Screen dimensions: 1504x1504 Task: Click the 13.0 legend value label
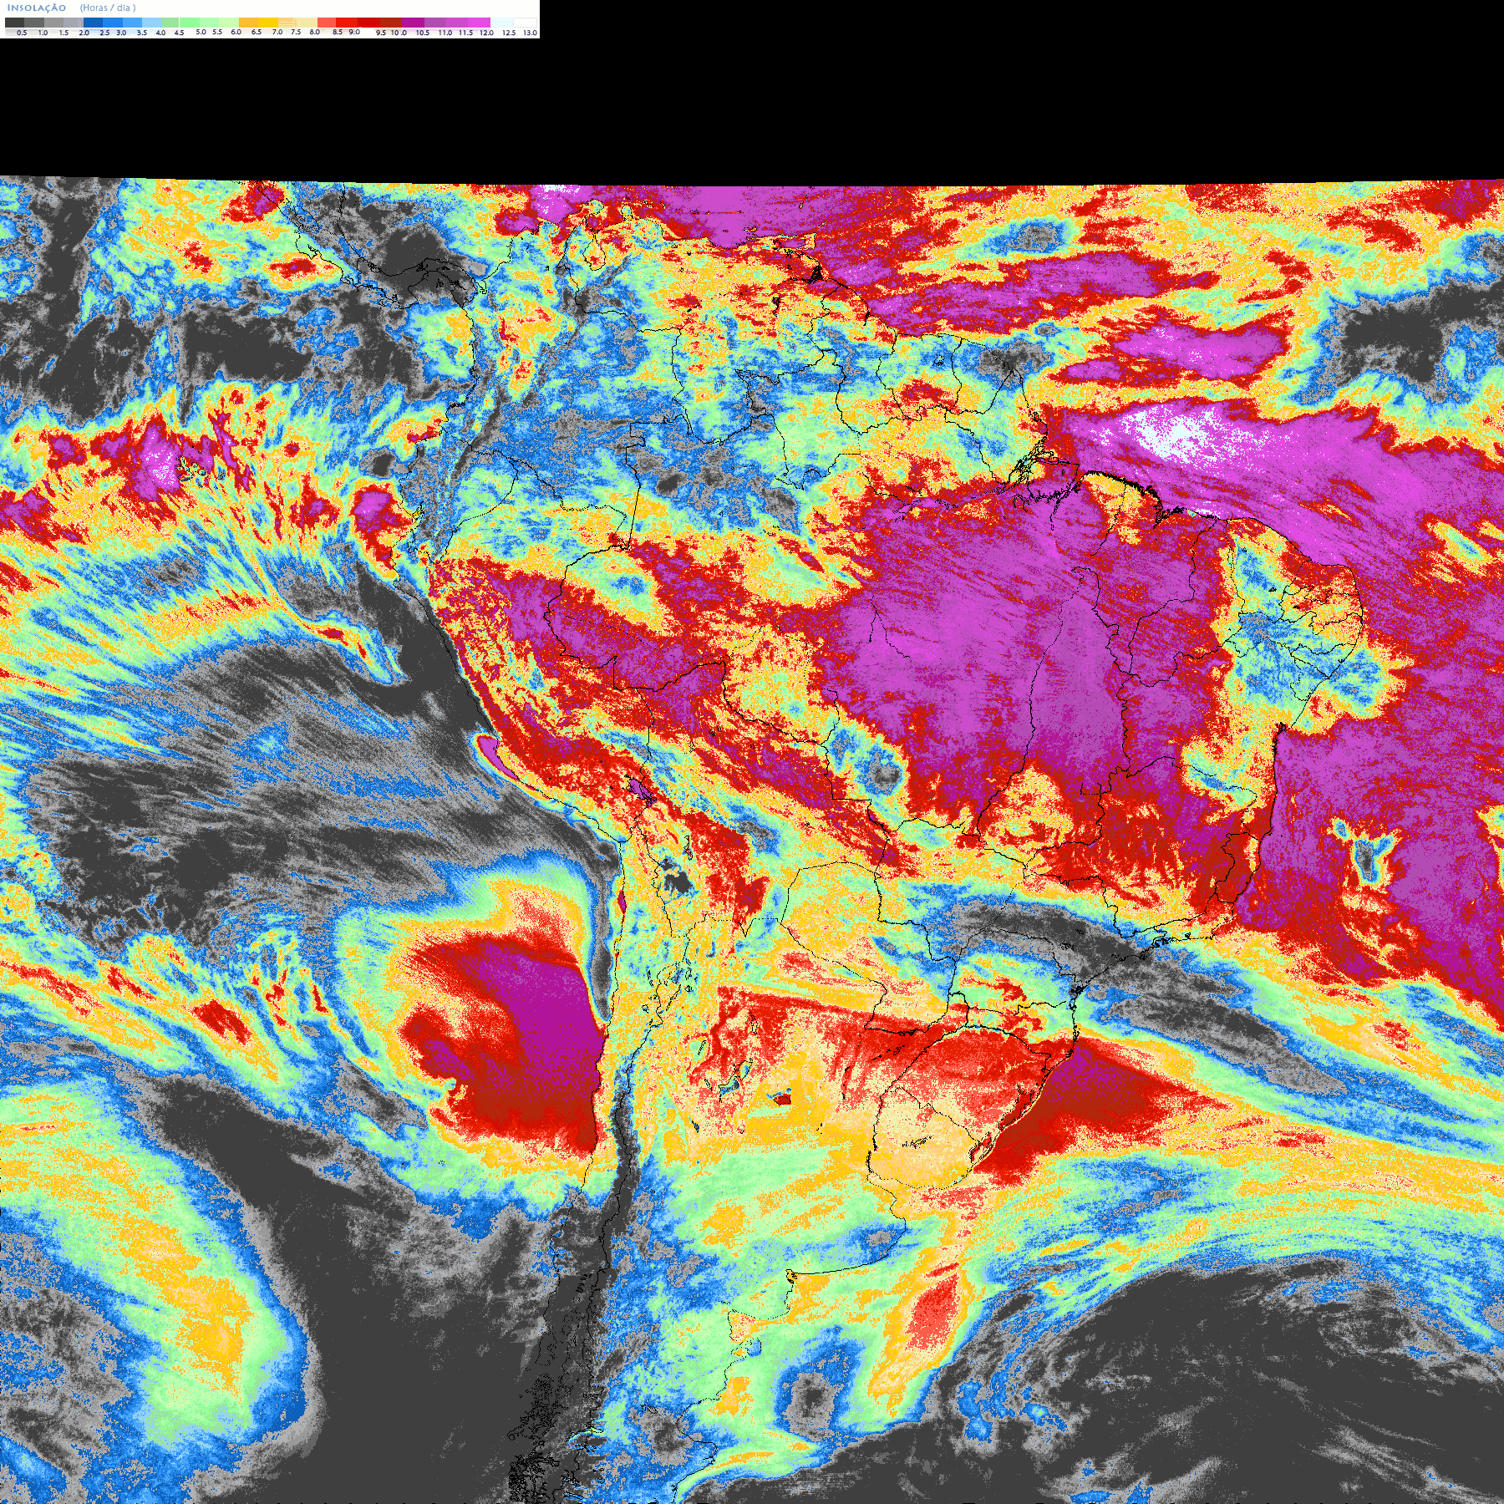coord(530,33)
